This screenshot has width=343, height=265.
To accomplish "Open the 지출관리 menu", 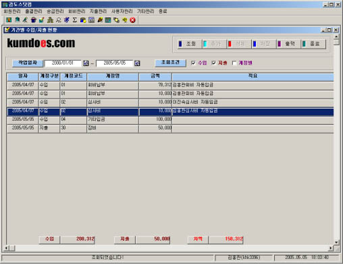I will pyautogui.click(x=99, y=11).
